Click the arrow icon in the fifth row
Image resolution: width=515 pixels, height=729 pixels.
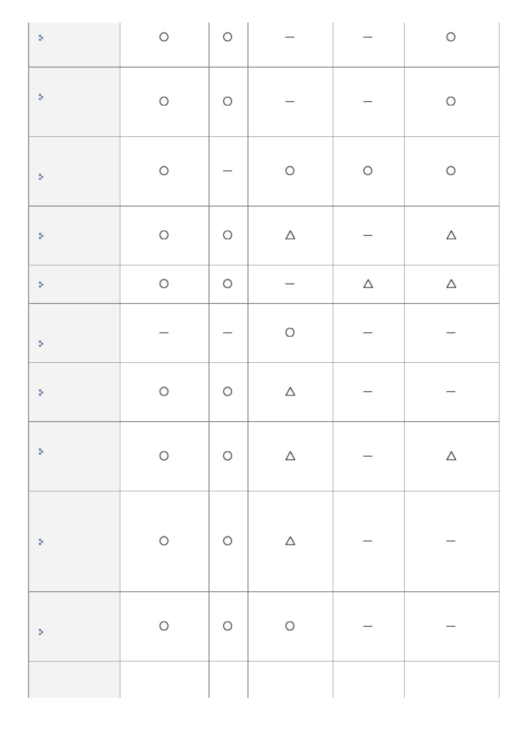tap(41, 284)
